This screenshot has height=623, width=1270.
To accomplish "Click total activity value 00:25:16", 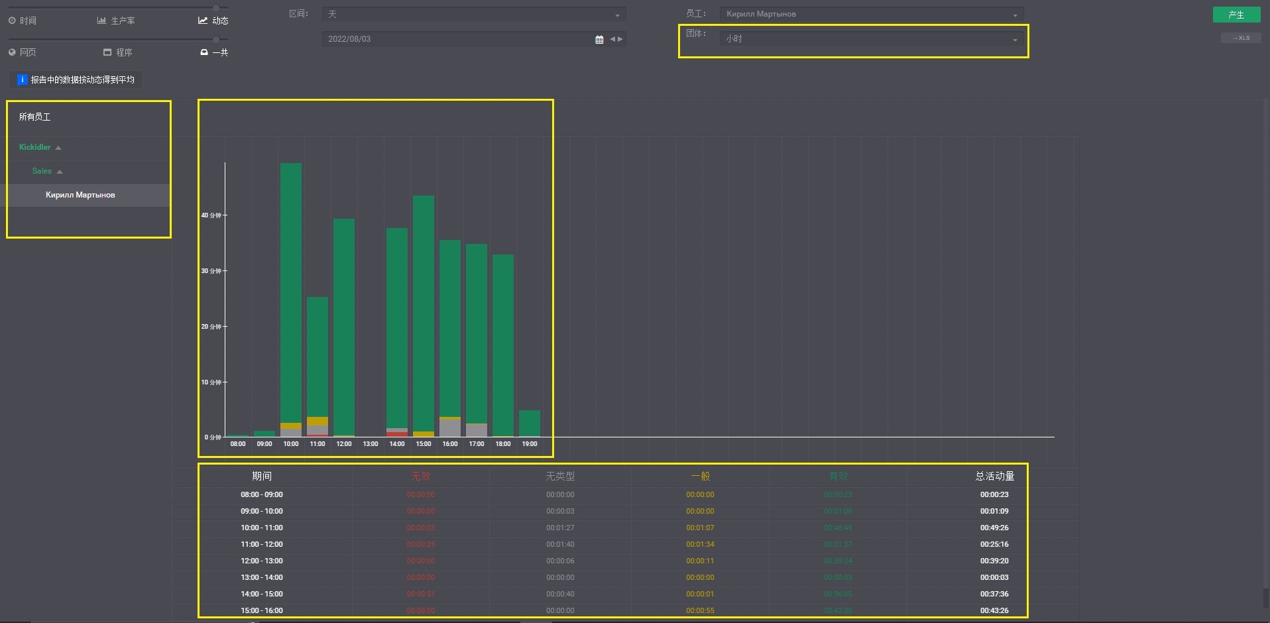I will pos(994,544).
